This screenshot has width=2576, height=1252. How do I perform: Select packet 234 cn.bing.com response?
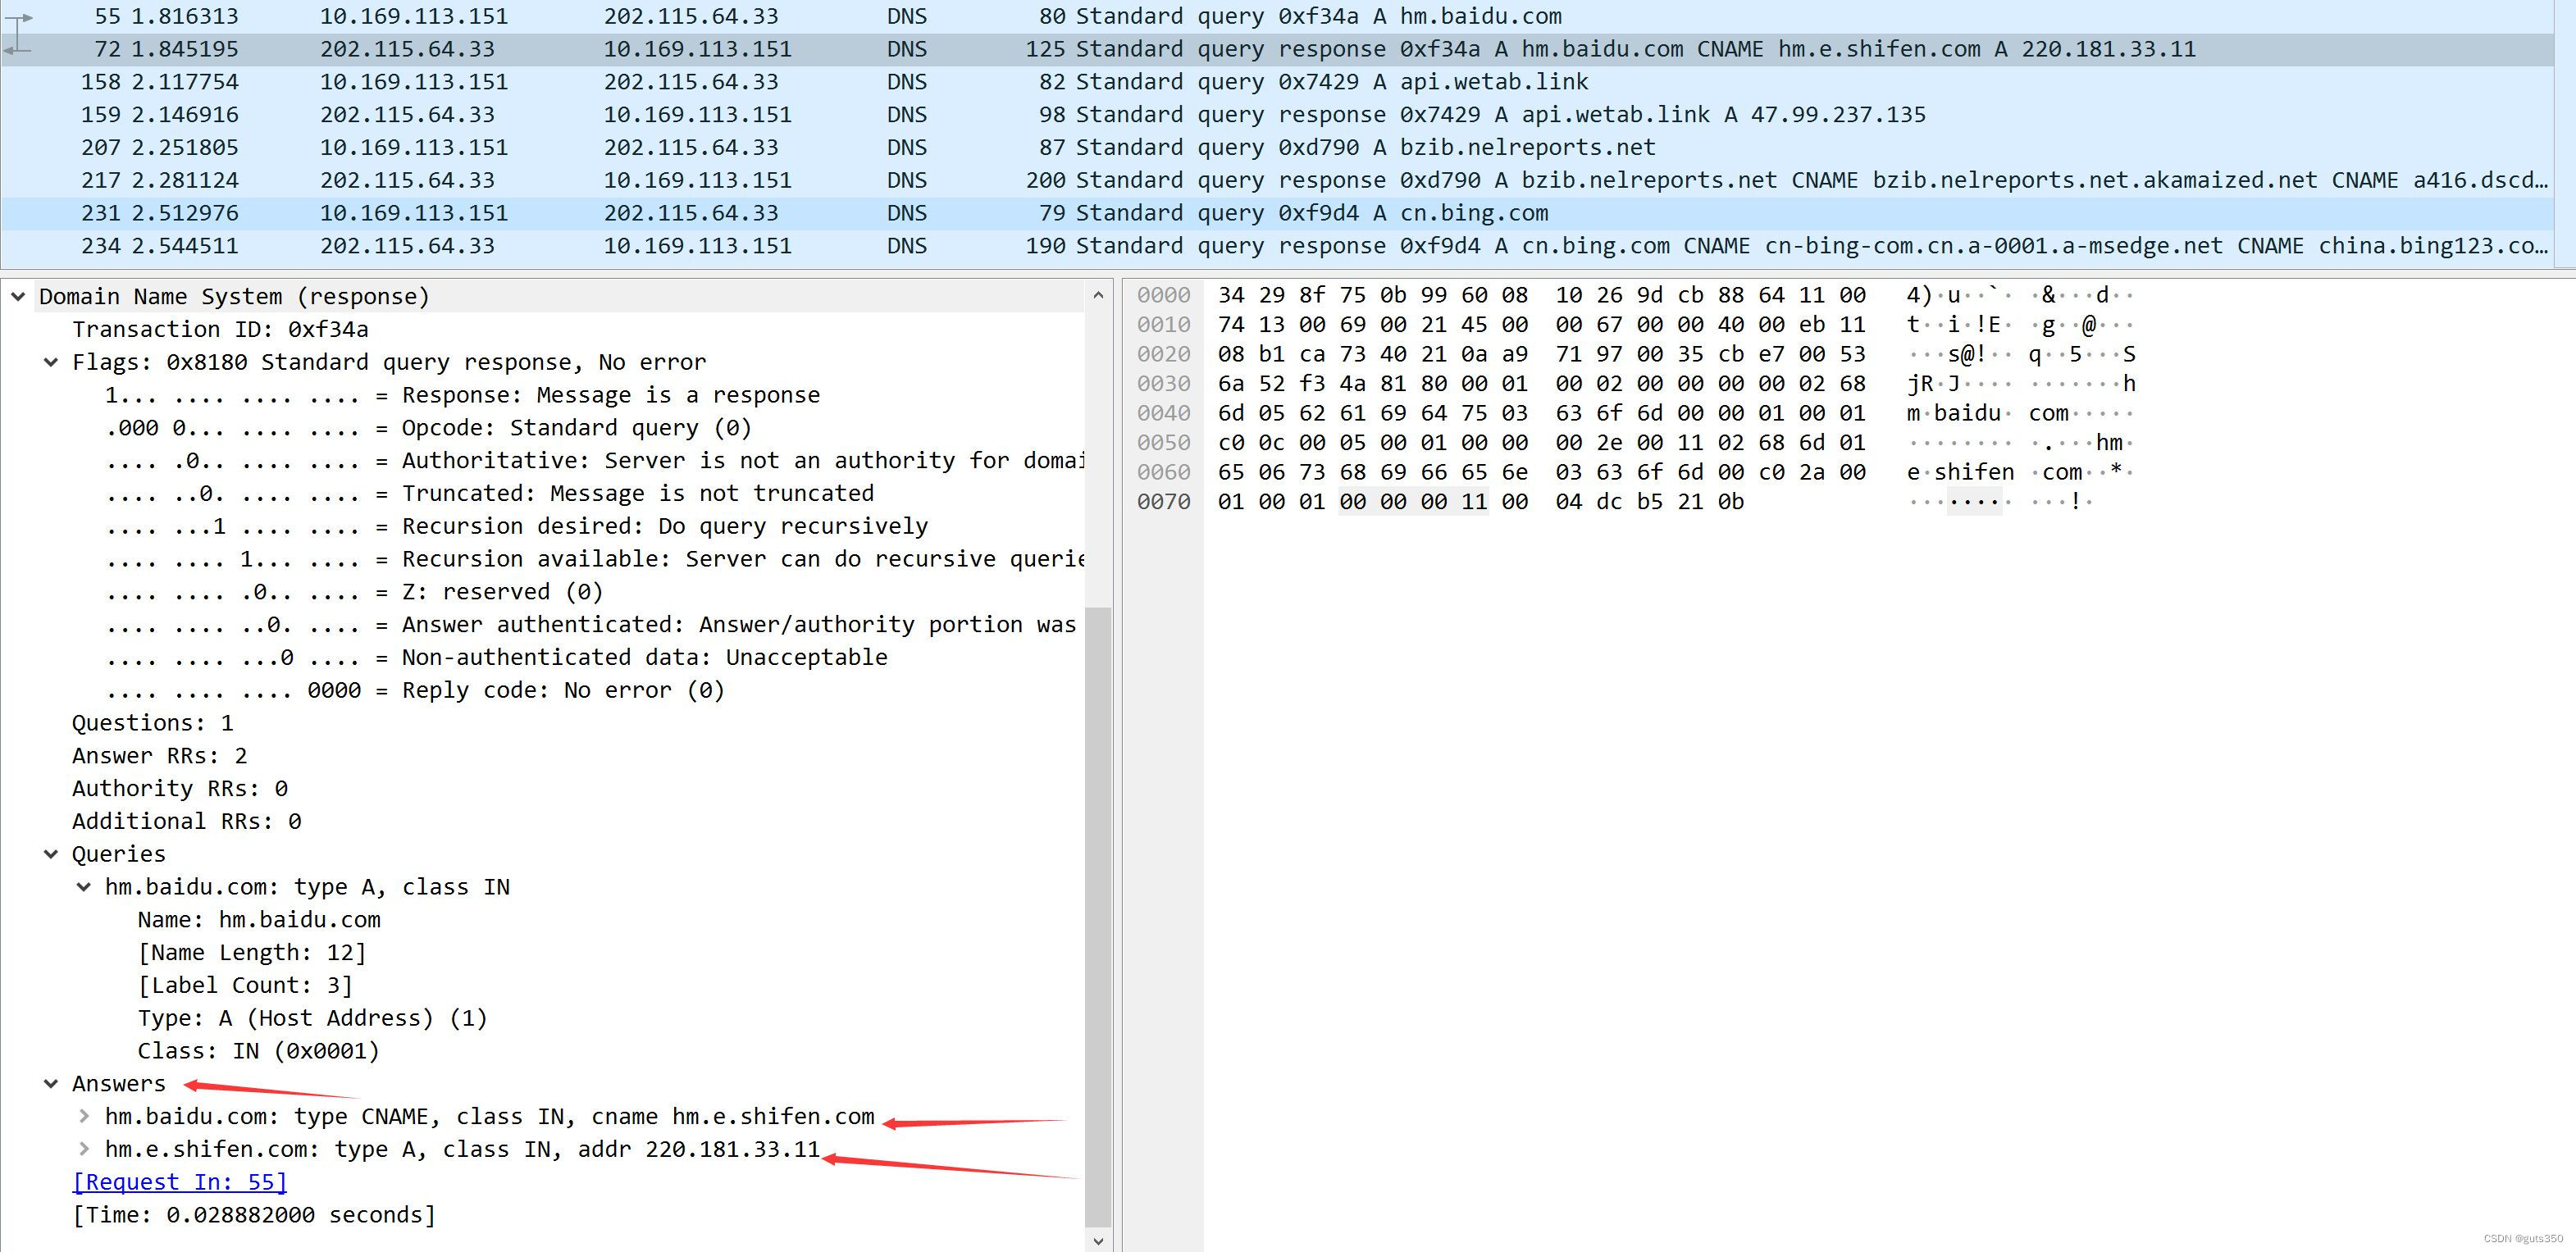1276,246
